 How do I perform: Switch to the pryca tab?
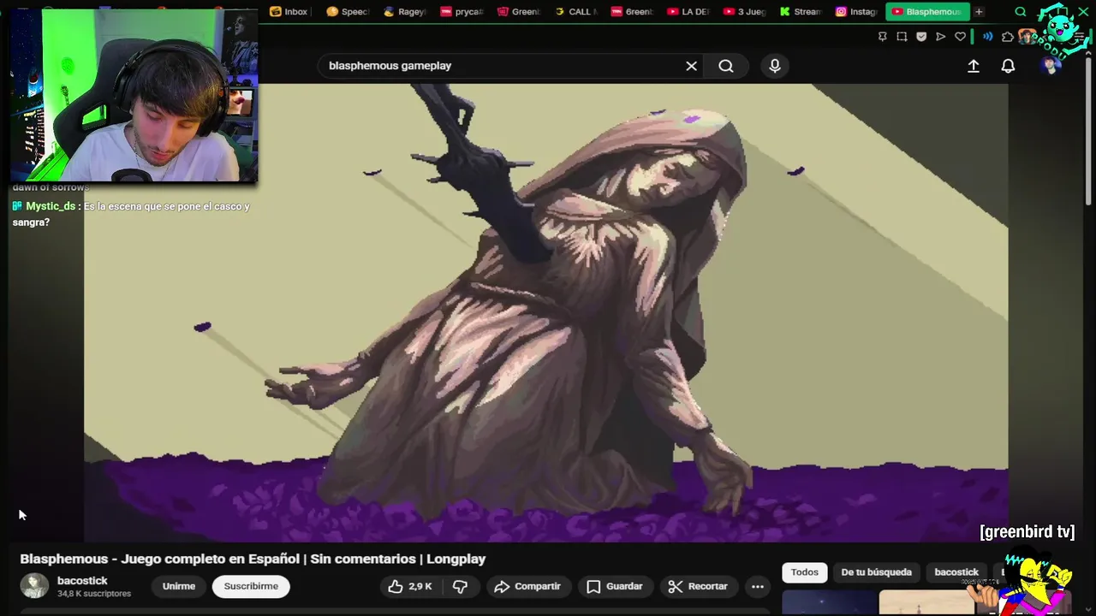coord(462,12)
